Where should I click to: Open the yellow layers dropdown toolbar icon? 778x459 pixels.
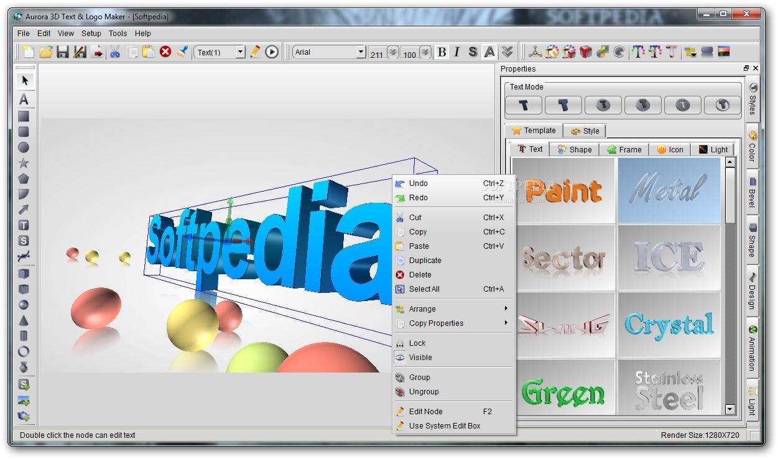[690, 52]
